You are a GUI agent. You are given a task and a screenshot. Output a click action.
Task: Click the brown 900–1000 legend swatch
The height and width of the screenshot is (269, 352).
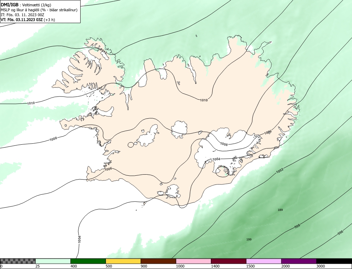[x=158, y=261]
